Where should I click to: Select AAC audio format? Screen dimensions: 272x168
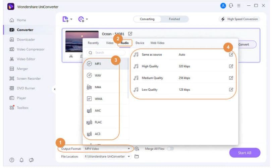point(105,110)
